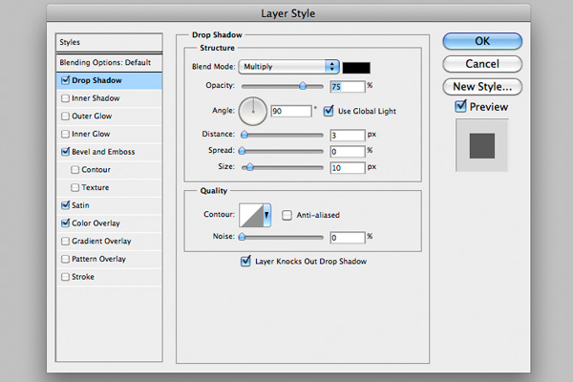573x382 pixels.
Task: Click the Opacity slider handle
Action: click(304, 85)
